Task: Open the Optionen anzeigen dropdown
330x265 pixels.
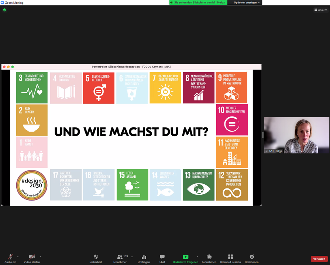Action: [x=247, y=3]
